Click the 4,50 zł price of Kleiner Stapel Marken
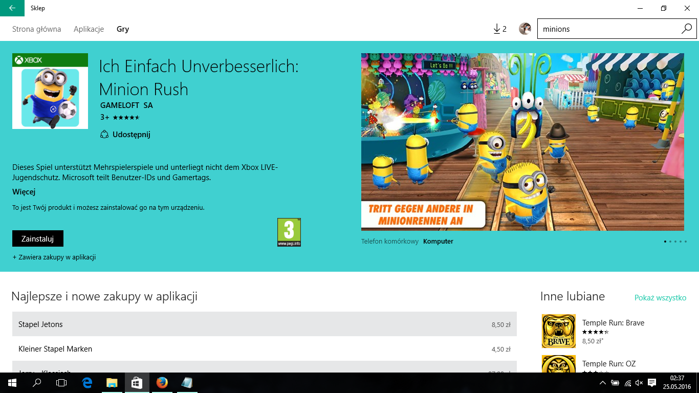Image resolution: width=699 pixels, height=393 pixels. (x=501, y=349)
